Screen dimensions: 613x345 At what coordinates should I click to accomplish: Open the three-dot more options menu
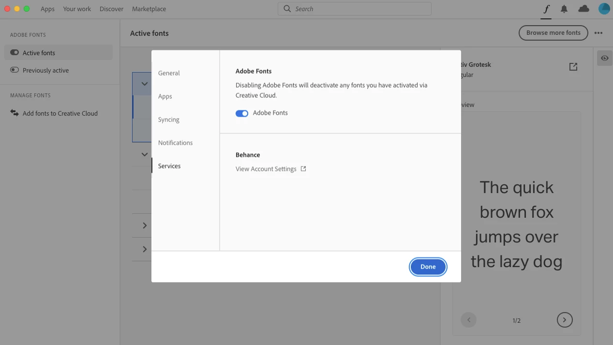pyautogui.click(x=598, y=33)
